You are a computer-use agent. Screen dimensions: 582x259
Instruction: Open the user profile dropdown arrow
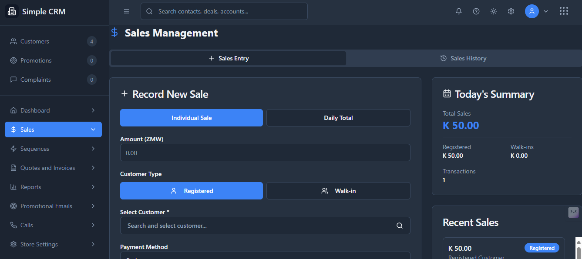click(x=545, y=11)
